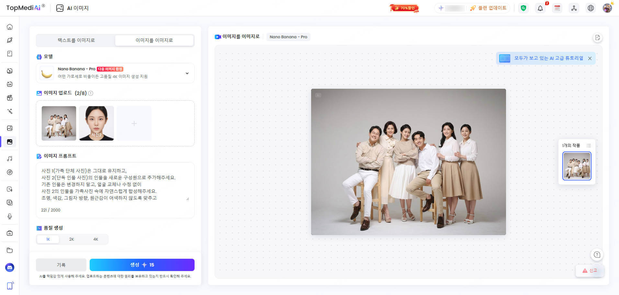Open the language globe icon
This screenshot has height=295, width=619.
[x=591, y=8]
